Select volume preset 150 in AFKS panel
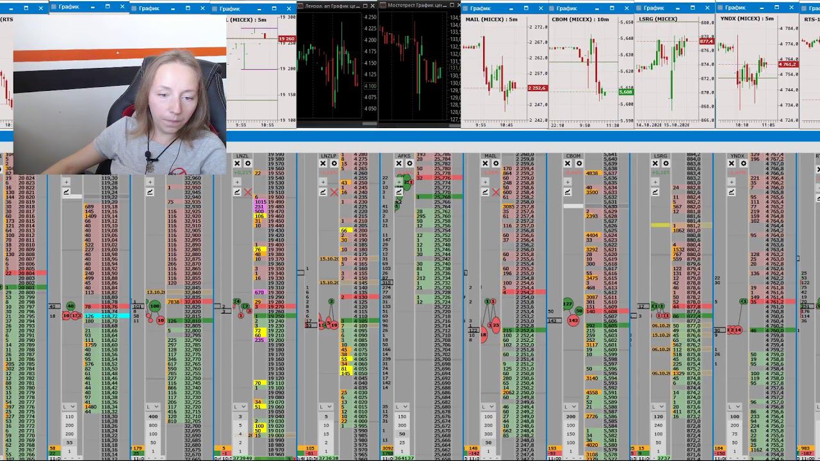Viewport: 820px width, 461px height. coord(402,417)
